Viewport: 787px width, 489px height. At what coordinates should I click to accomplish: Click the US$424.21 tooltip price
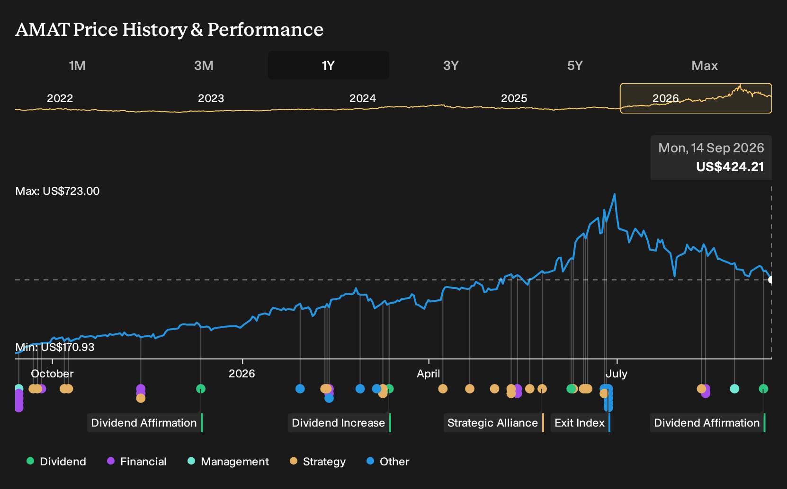pyautogui.click(x=730, y=167)
